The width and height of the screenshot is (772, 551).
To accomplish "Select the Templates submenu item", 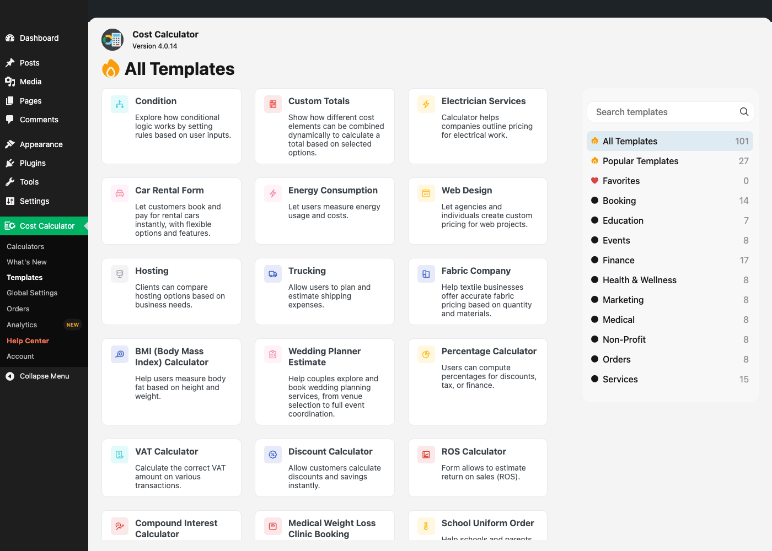I will (x=25, y=277).
